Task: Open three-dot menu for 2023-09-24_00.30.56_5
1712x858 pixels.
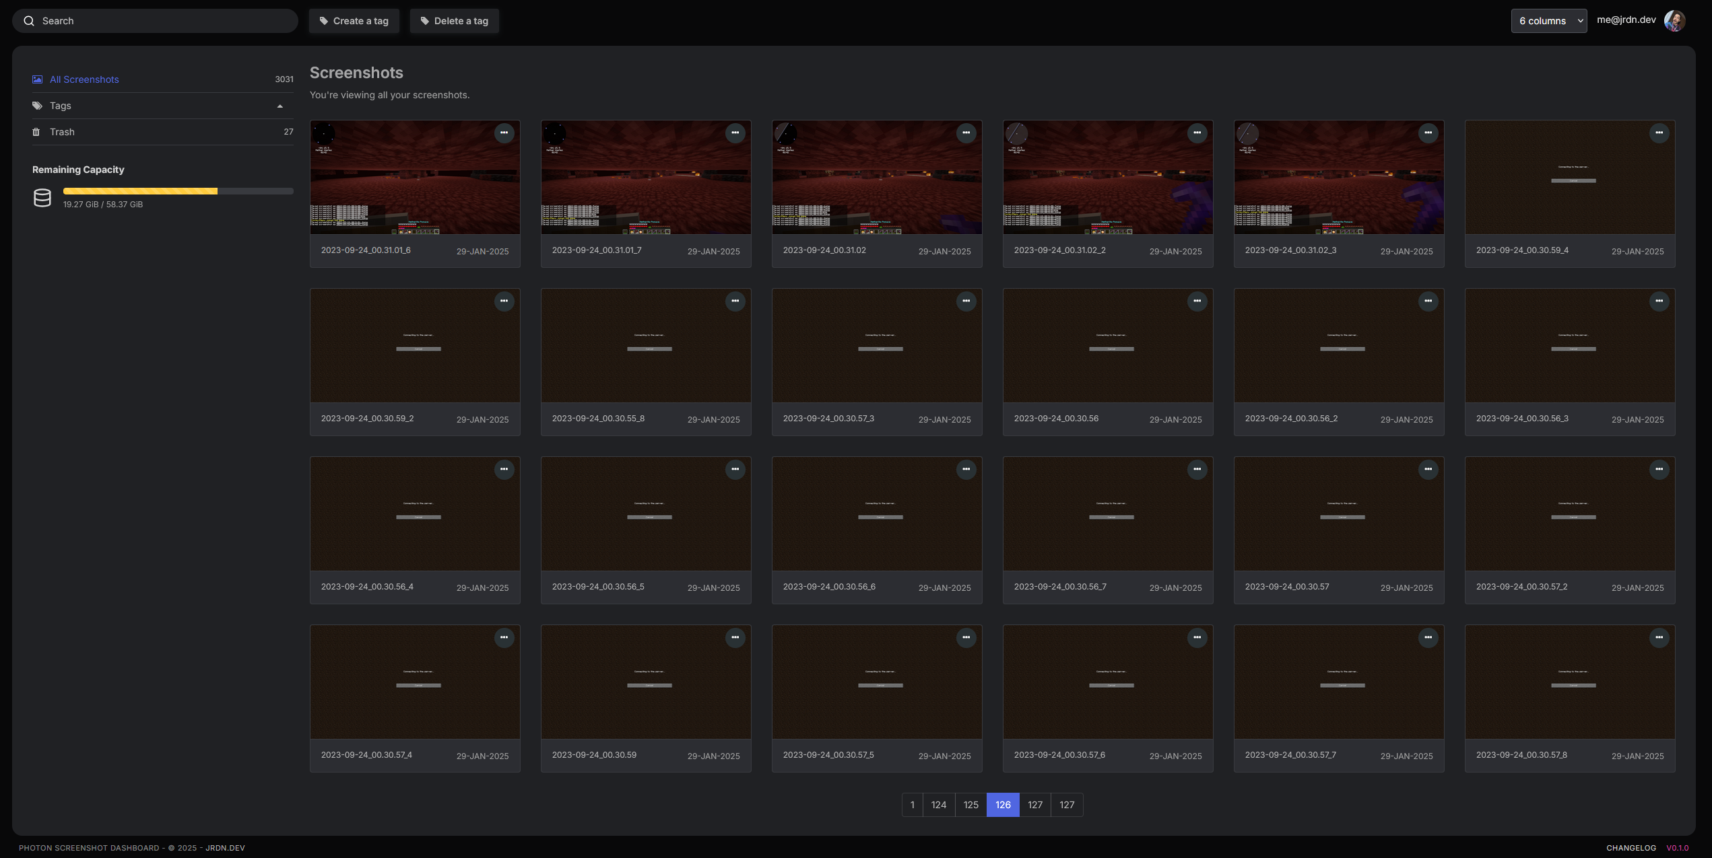Action: (x=735, y=470)
